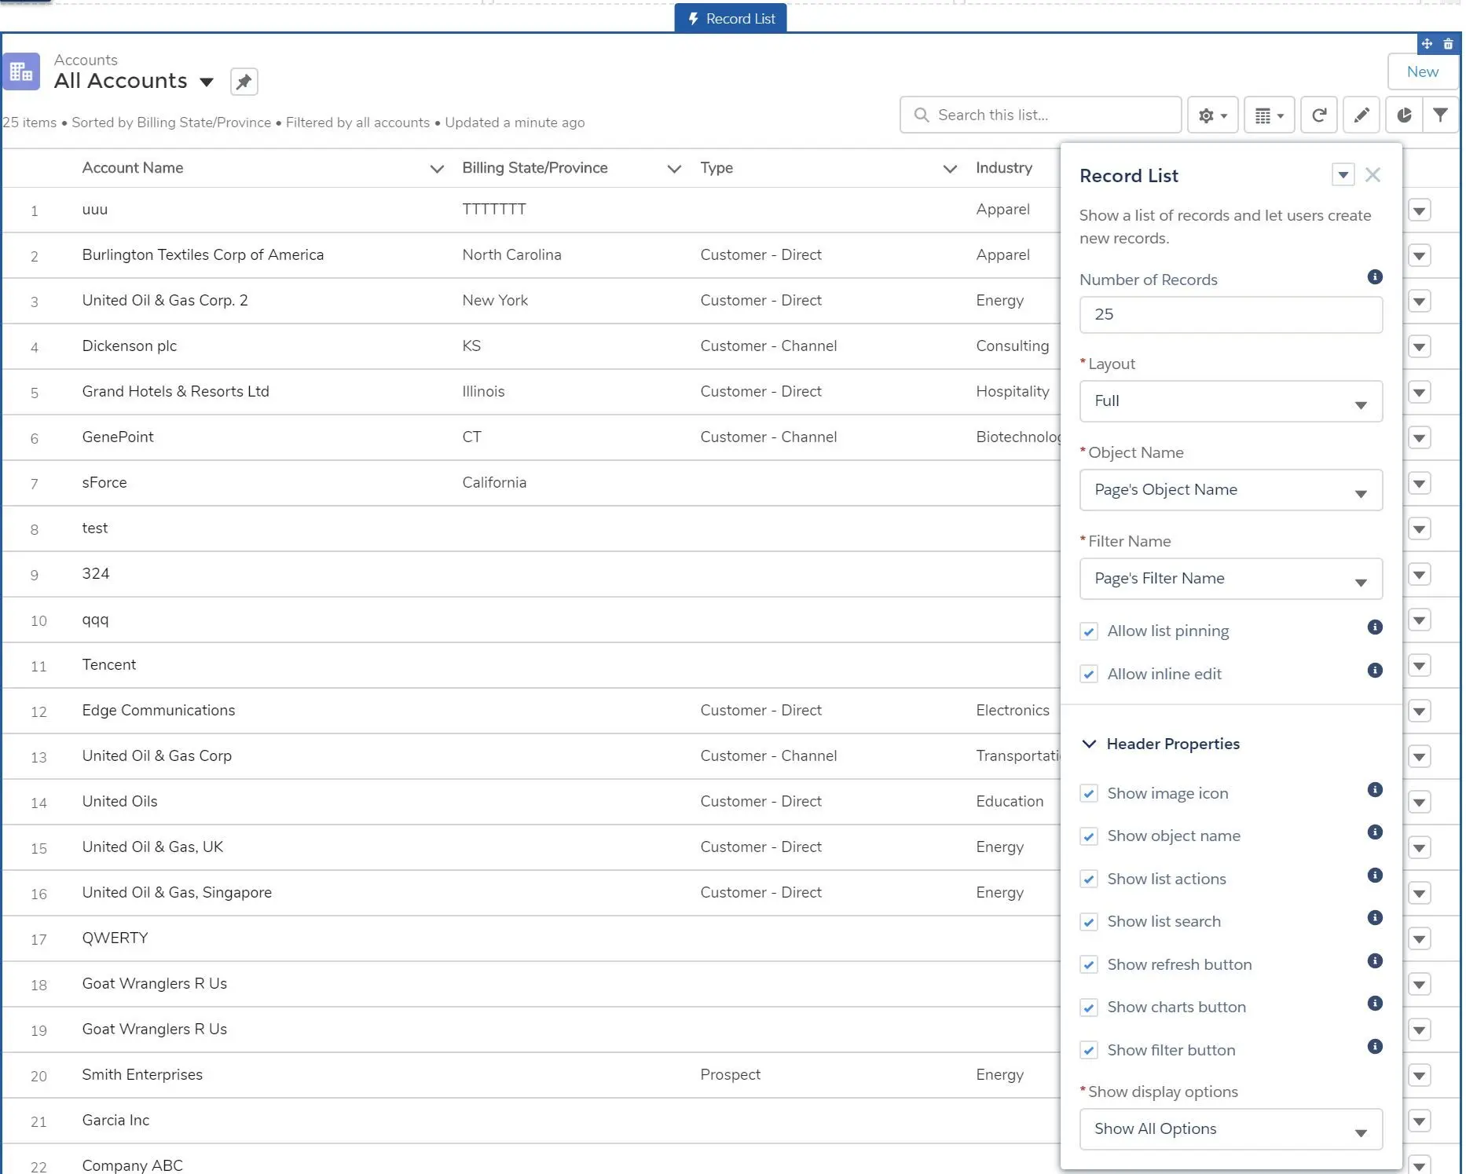1466x1174 pixels.
Task: Click the lightning Record List tab label
Action: (x=731, y=19)
